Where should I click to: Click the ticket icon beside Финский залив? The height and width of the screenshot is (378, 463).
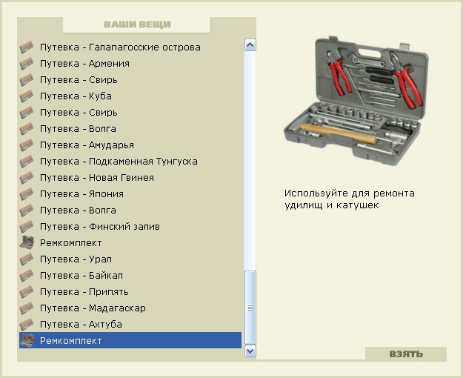pyautogui.click(x=27, y=227)
